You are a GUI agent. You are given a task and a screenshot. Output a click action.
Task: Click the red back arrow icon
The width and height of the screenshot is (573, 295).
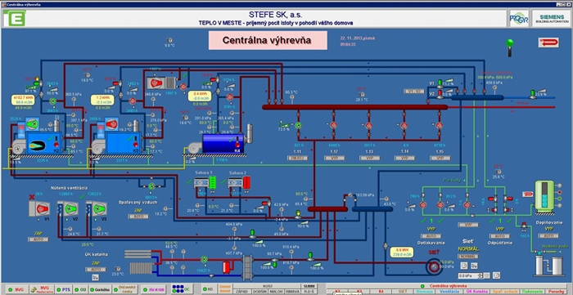[x=548, y=42]
